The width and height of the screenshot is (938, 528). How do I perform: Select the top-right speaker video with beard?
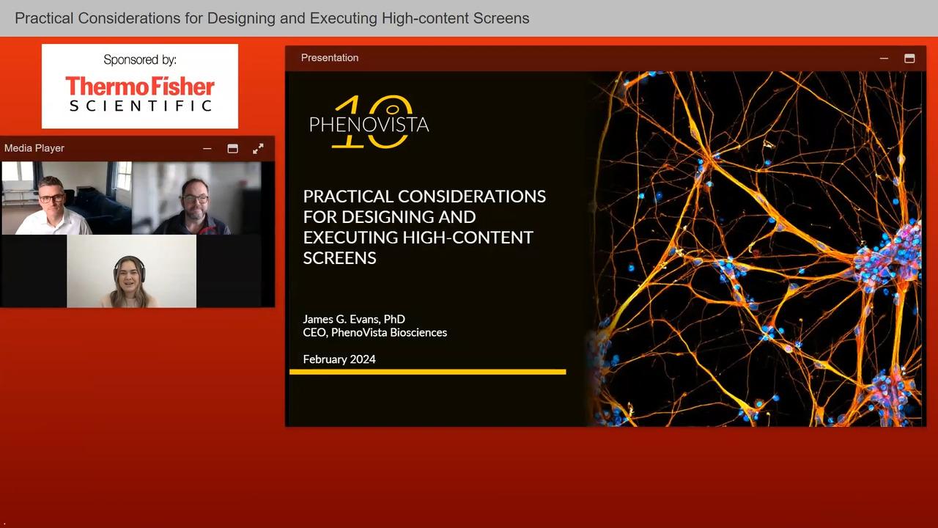(195, 198)
